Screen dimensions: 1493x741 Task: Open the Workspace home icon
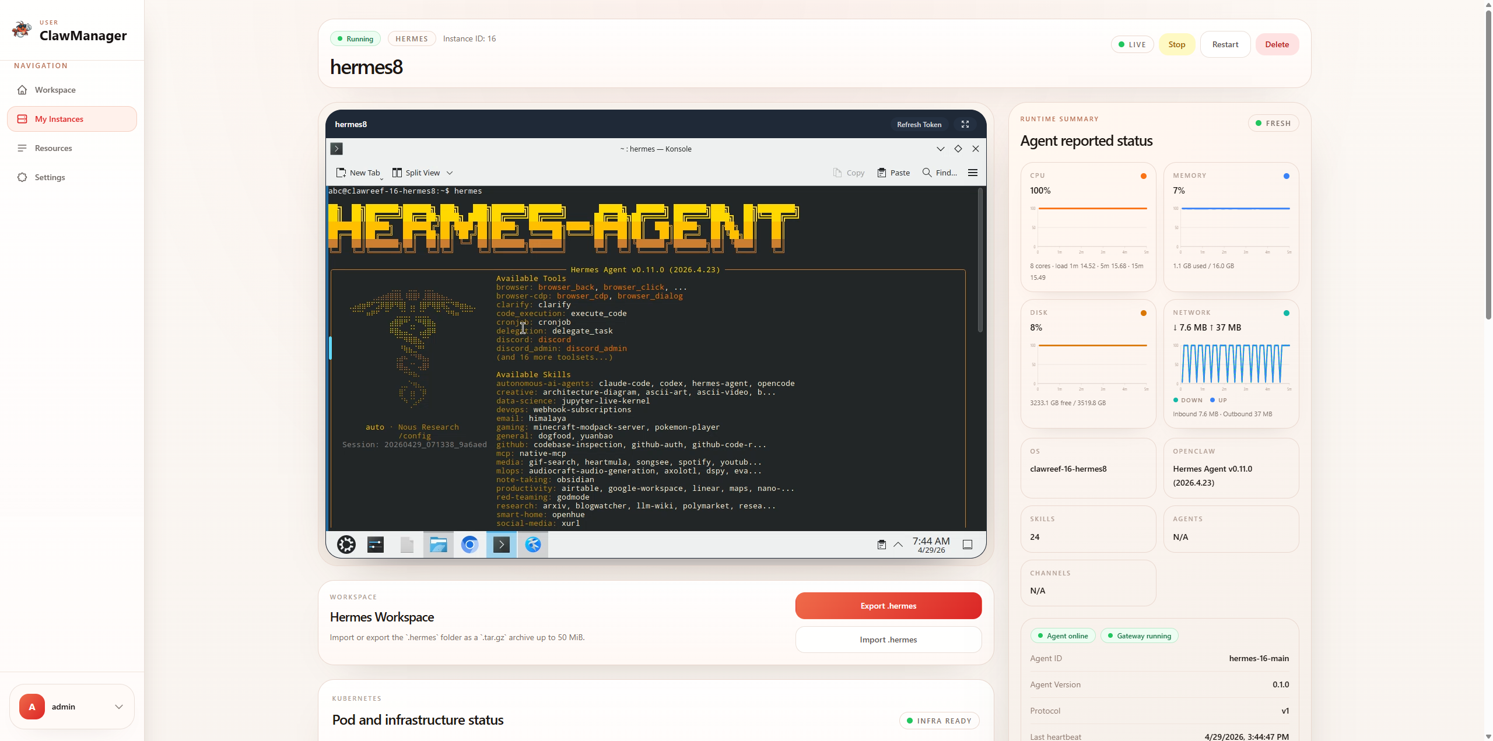click(x=22, y=90)
